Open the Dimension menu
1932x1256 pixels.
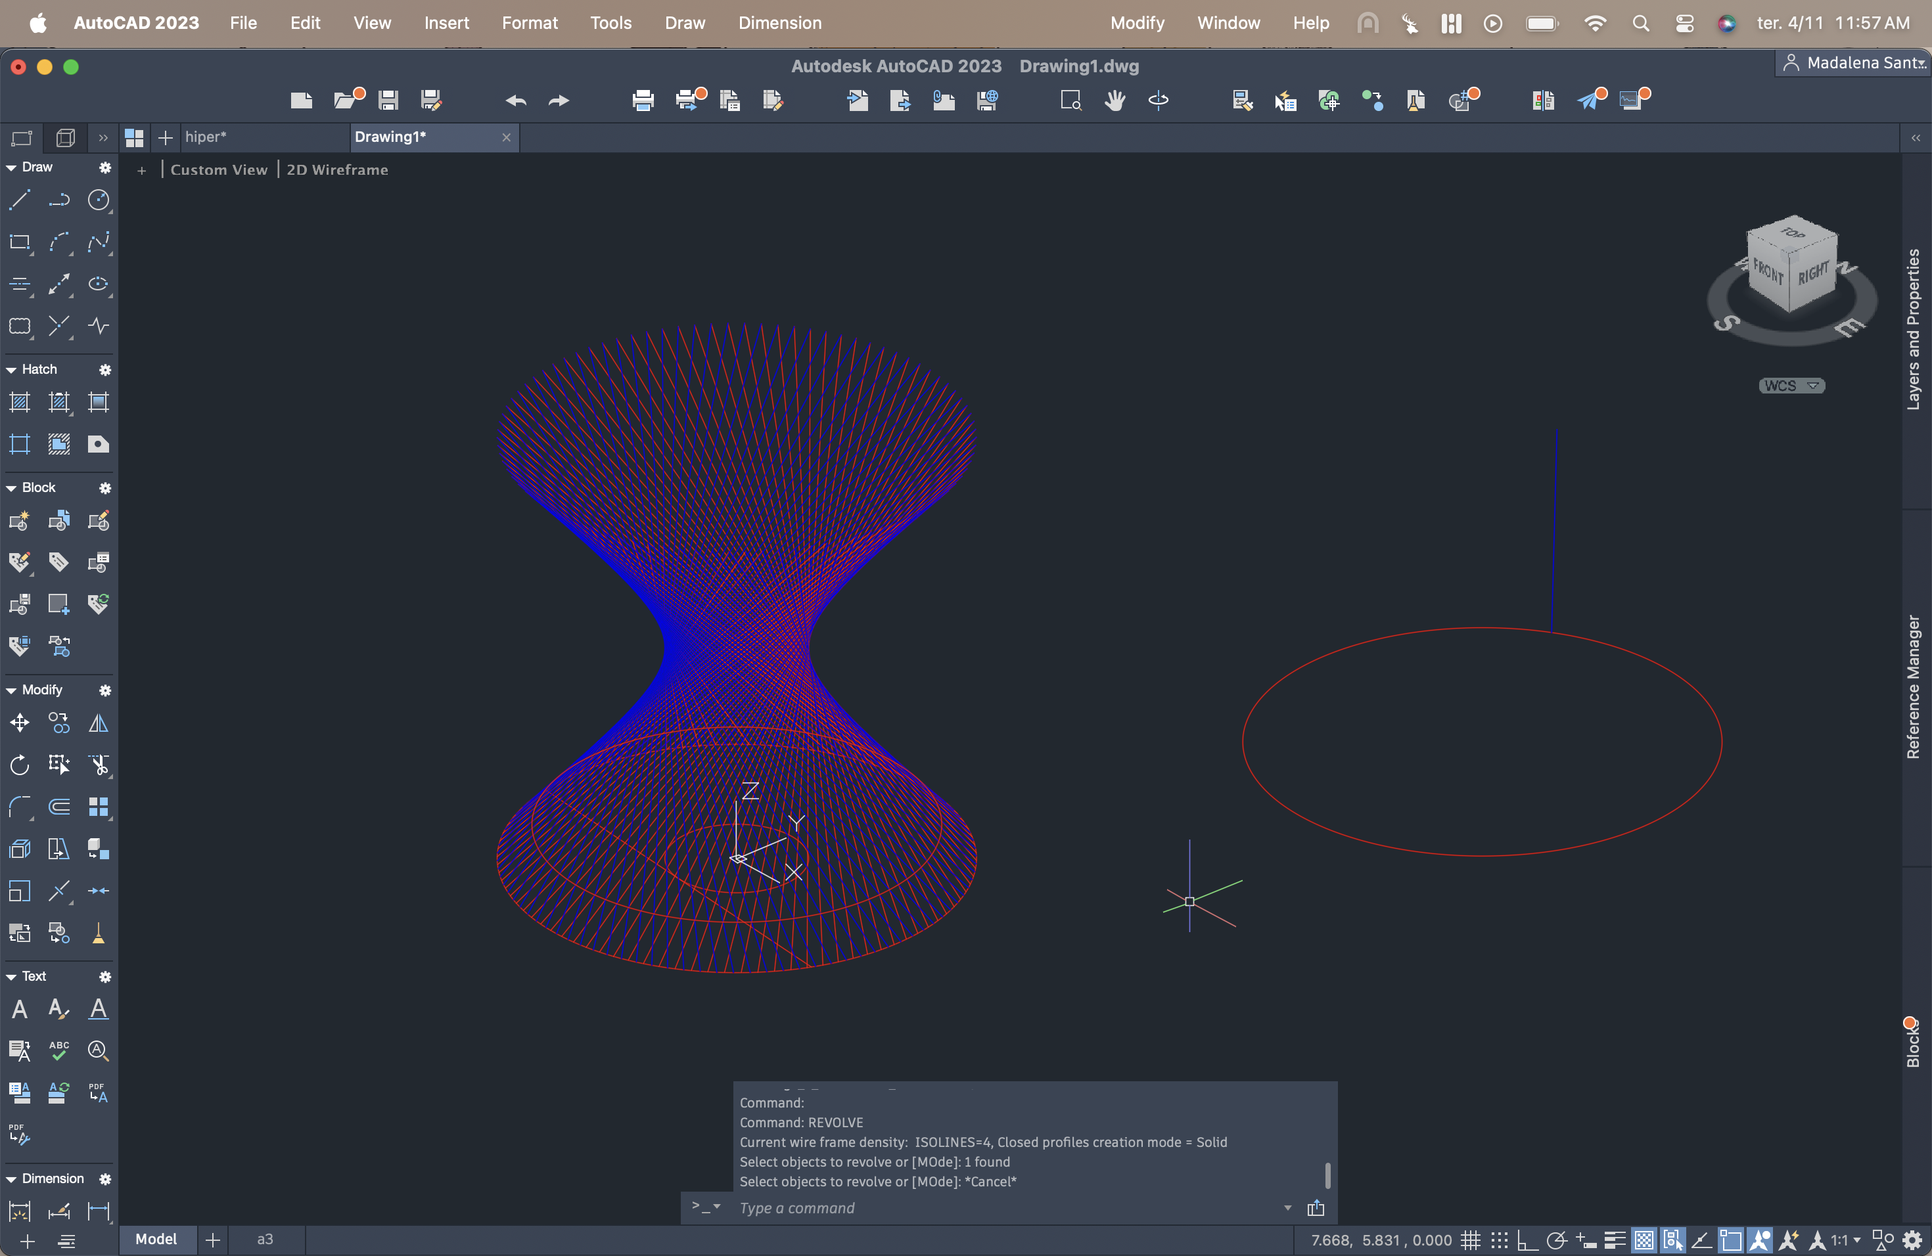coord(779,23)
